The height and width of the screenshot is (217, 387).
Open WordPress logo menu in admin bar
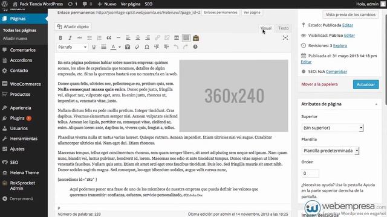coord(4,4)
